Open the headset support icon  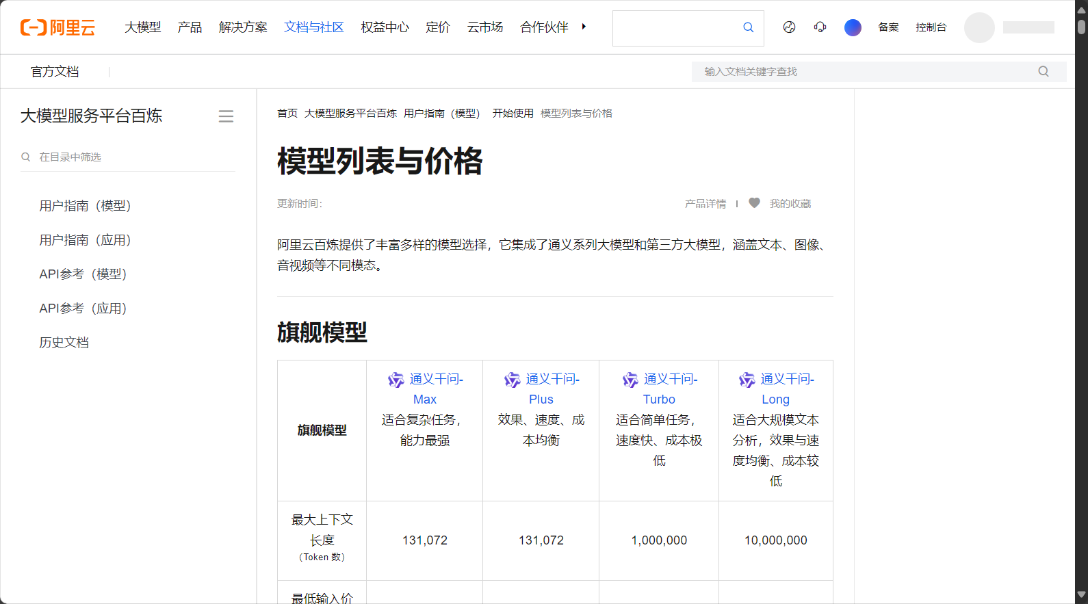tap(820, 27)
